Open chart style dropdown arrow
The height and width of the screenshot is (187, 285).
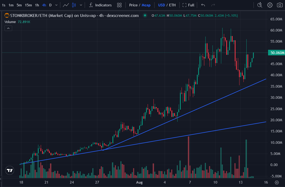(x=81, y=5)
